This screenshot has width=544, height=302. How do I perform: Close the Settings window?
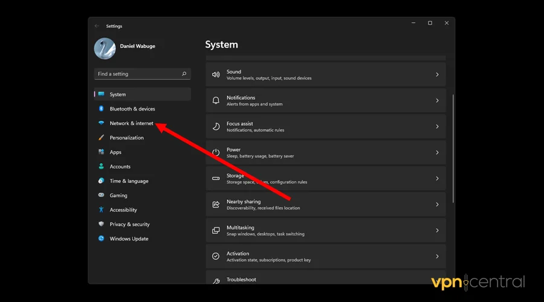pos(447,23)
